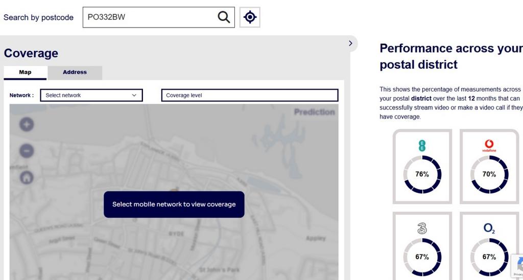
Task: Reset map with the home icon
Action: (27, 177)
